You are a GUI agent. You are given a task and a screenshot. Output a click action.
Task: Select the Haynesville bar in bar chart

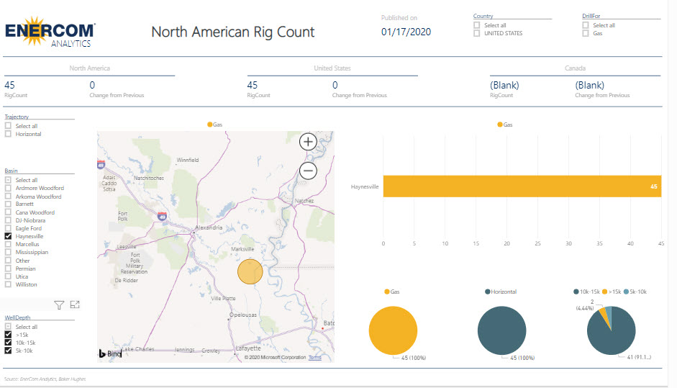(x=522, y=186)
